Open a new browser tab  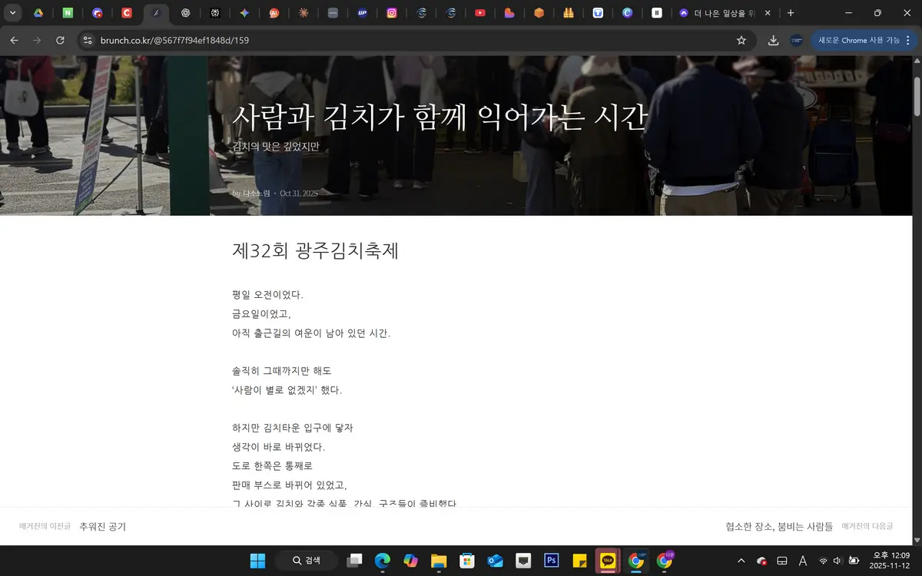click(791, 13)
